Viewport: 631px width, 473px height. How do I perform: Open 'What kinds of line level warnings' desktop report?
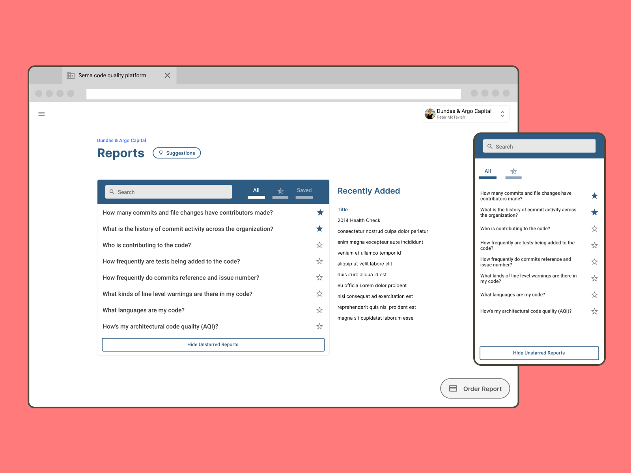click(177, 294)
